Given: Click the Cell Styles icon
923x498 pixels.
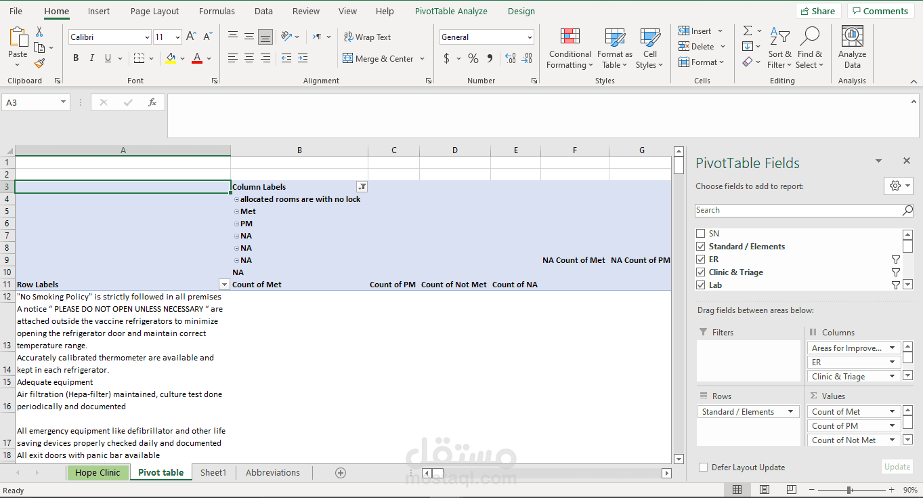Looking at the screenshot, I should 649,47.
